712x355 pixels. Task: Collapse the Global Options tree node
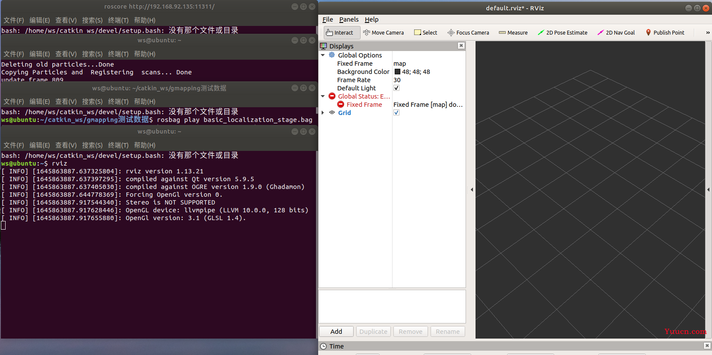point(323,55)
